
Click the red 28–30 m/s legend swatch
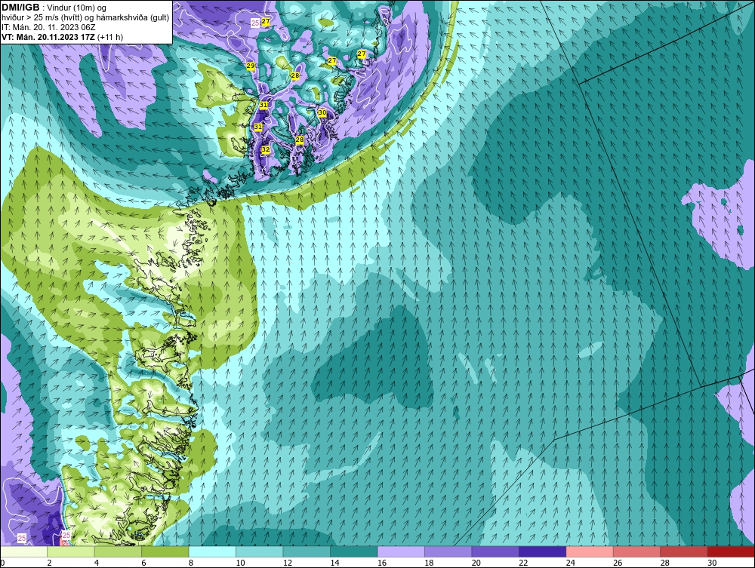click(684, 551)
